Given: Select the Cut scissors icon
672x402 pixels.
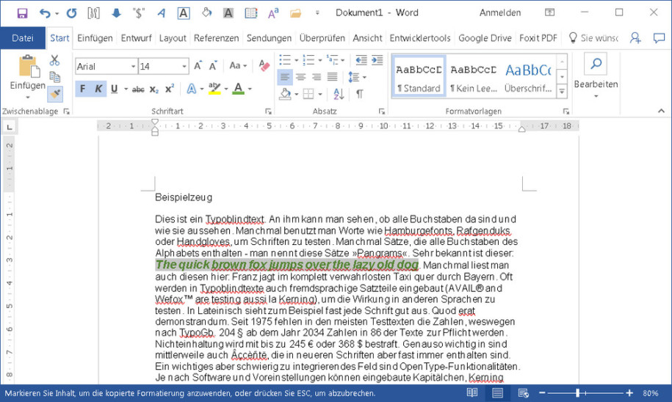Looking at the screenshot, I should coord(54,60).
